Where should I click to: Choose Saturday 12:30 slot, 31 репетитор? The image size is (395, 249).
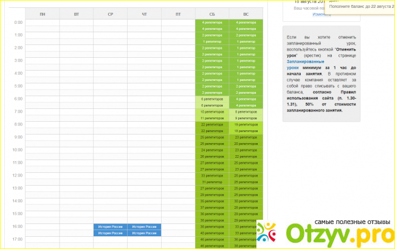tap(212, 182)
